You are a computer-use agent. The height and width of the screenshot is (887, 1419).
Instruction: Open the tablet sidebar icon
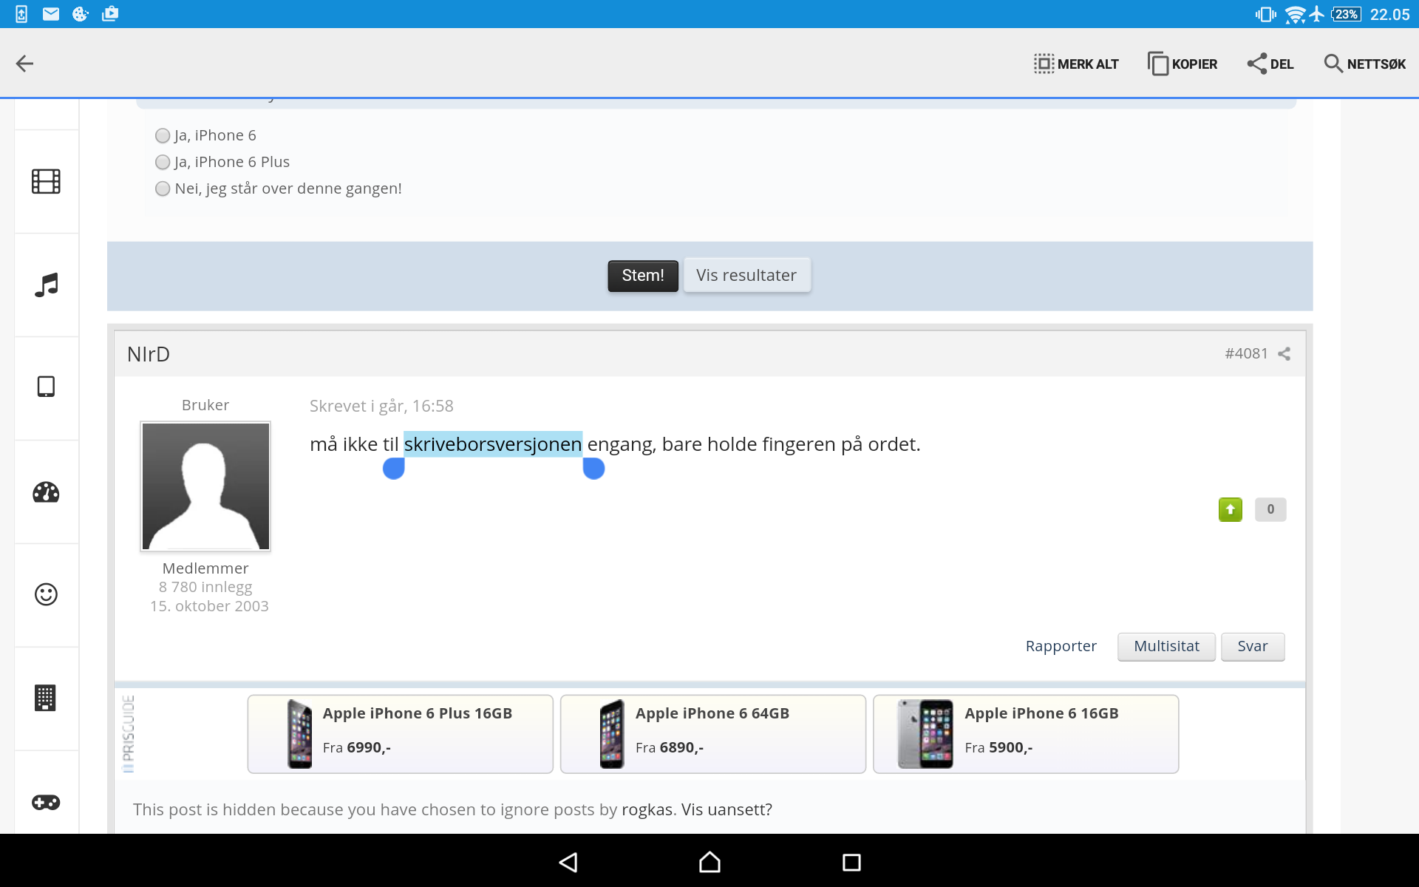[x=46, y=387]
